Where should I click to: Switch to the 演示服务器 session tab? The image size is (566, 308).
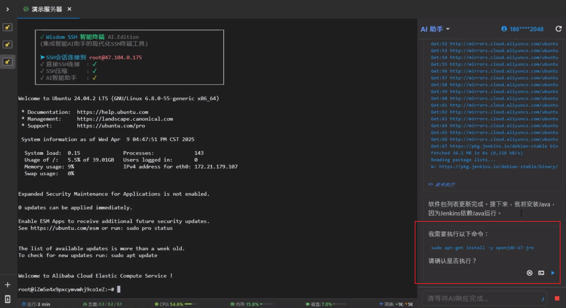tap(47, 9)
